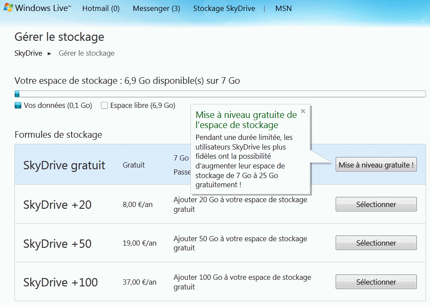Click the Gérer le stockage breadcrumb text
Screen dimensions: 430x307
click(x=86, y=53)
